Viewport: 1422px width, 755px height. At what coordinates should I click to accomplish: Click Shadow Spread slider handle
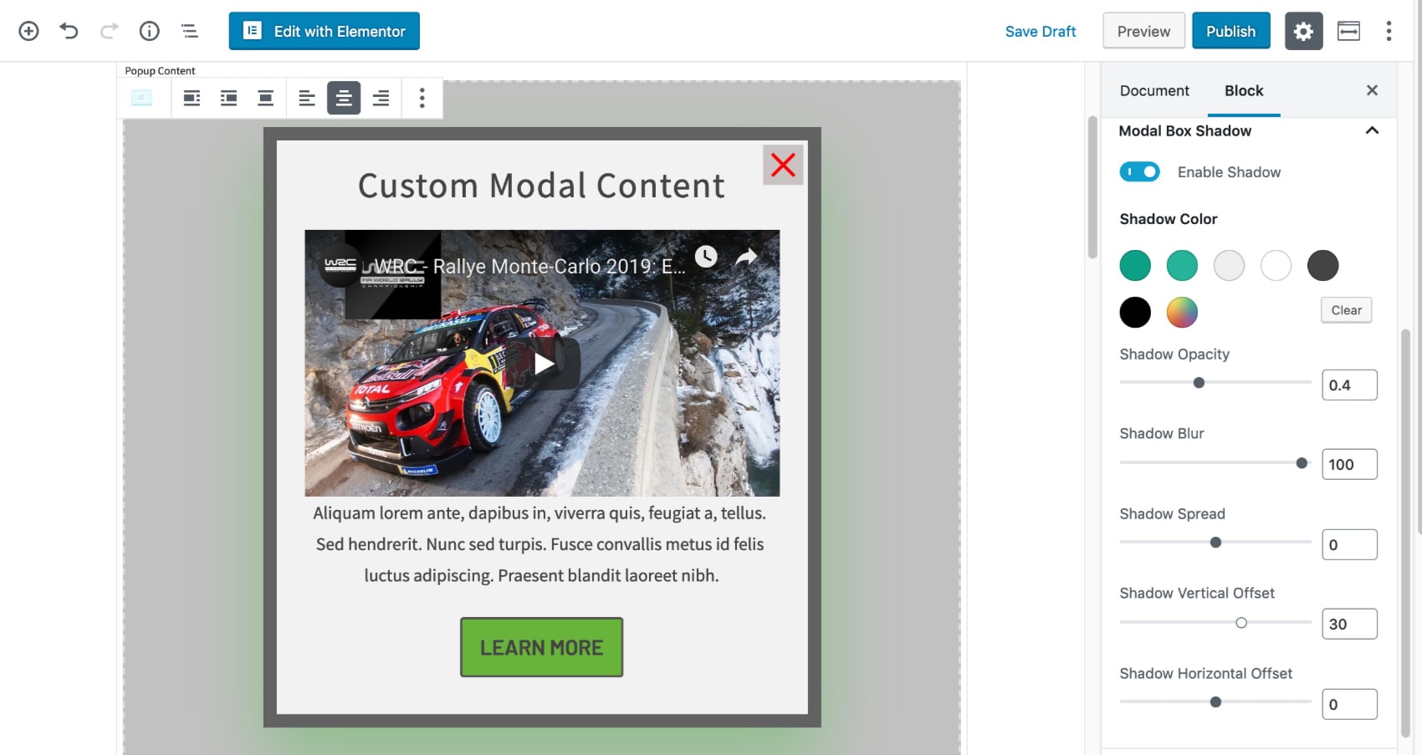(1215, 542)
